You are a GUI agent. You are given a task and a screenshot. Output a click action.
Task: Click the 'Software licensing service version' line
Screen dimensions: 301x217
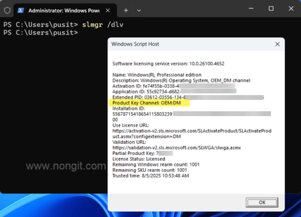[x=168, y=63]
